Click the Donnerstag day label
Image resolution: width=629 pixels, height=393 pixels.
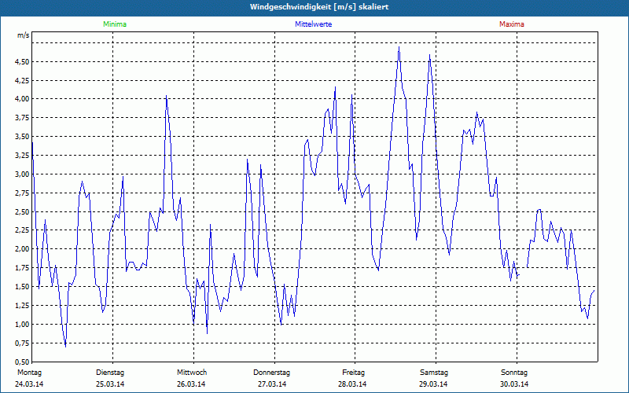coord(271,373)
